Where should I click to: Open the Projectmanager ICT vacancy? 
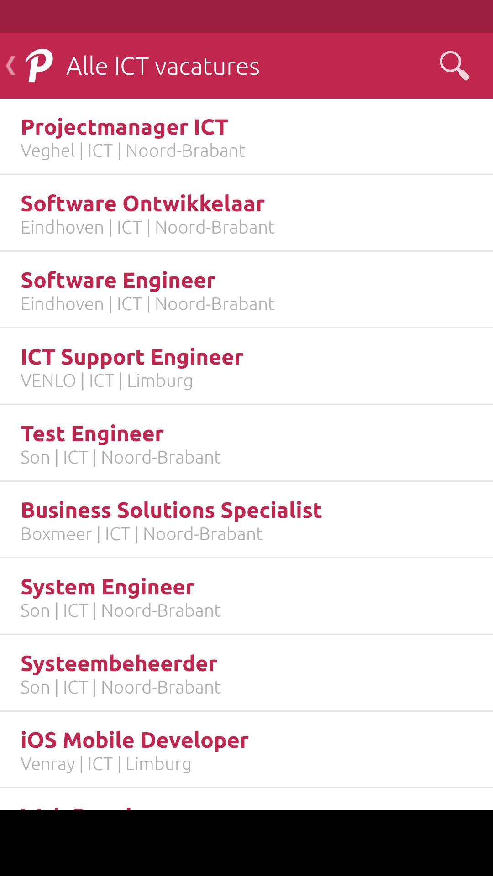click(x=126, y=128)
